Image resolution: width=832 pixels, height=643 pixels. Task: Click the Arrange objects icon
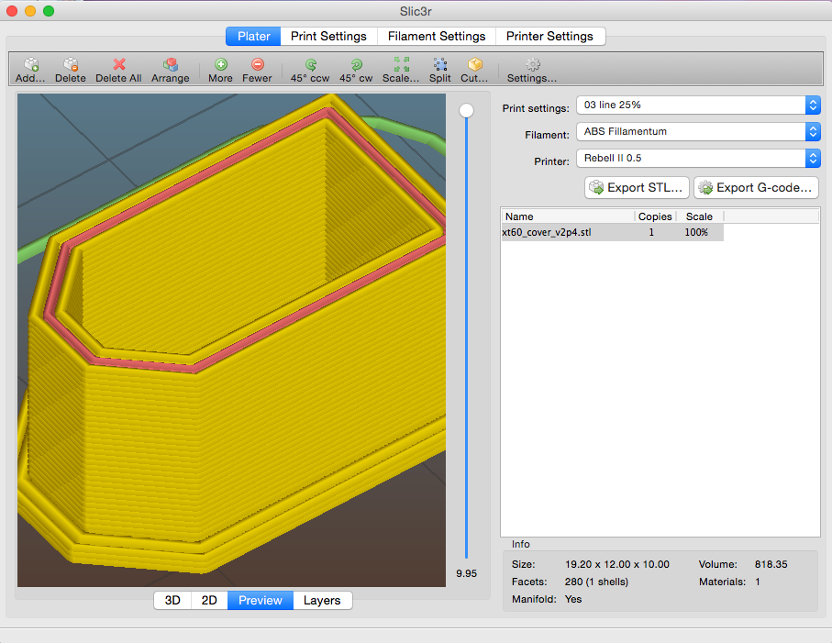click(170, 65)
